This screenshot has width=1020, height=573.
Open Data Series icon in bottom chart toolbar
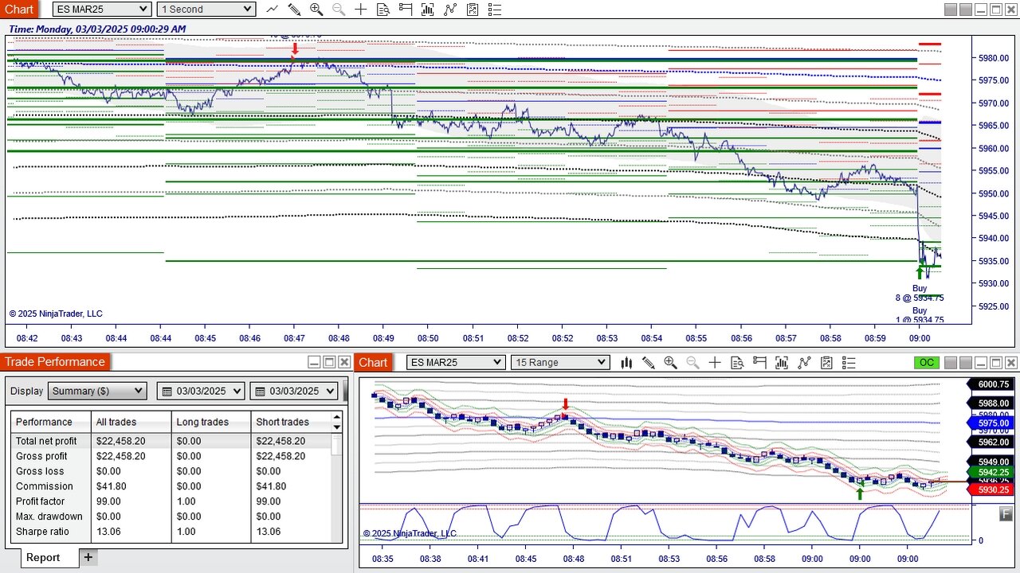[782, 363]
